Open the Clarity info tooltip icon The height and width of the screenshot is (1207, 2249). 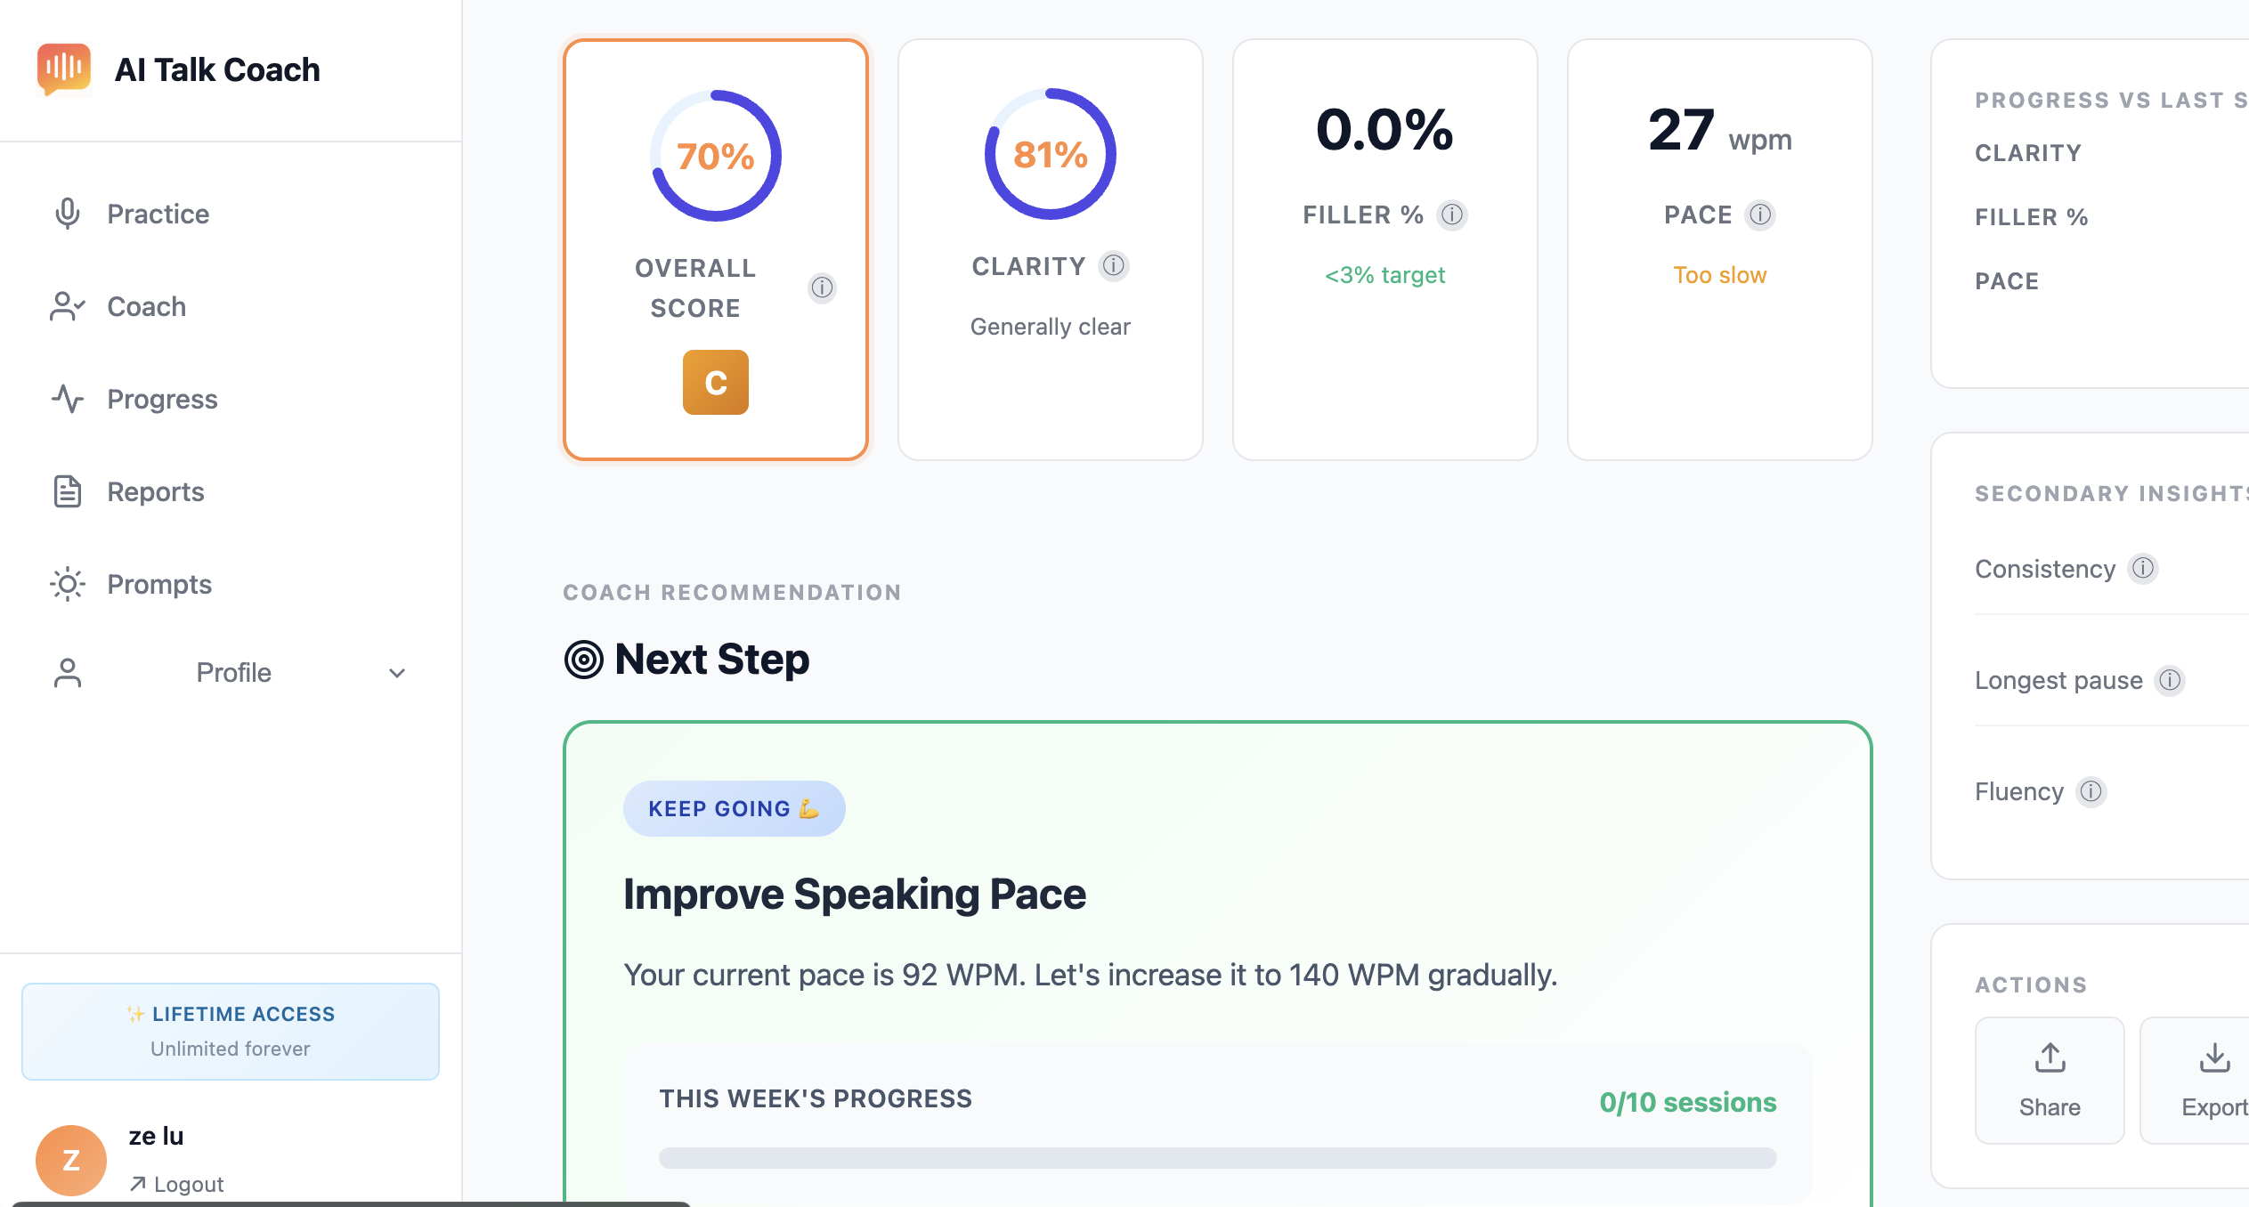coord(1114,264)
